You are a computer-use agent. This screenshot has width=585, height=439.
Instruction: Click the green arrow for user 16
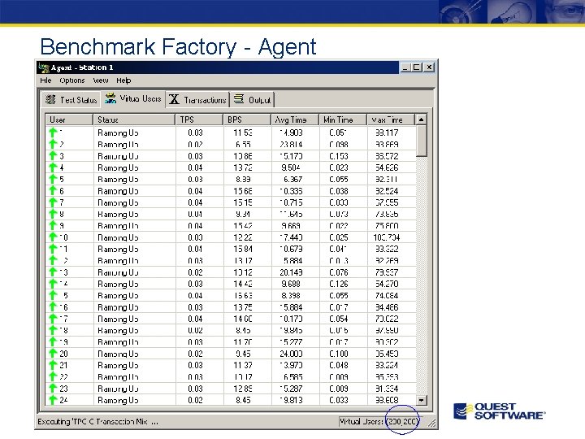click(x=53, y=306)
